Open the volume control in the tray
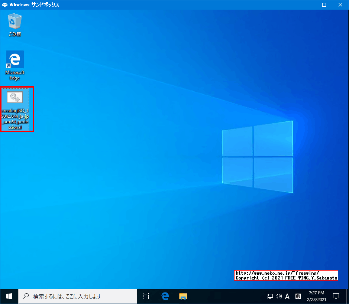349x304 pixels. point(278,296)
